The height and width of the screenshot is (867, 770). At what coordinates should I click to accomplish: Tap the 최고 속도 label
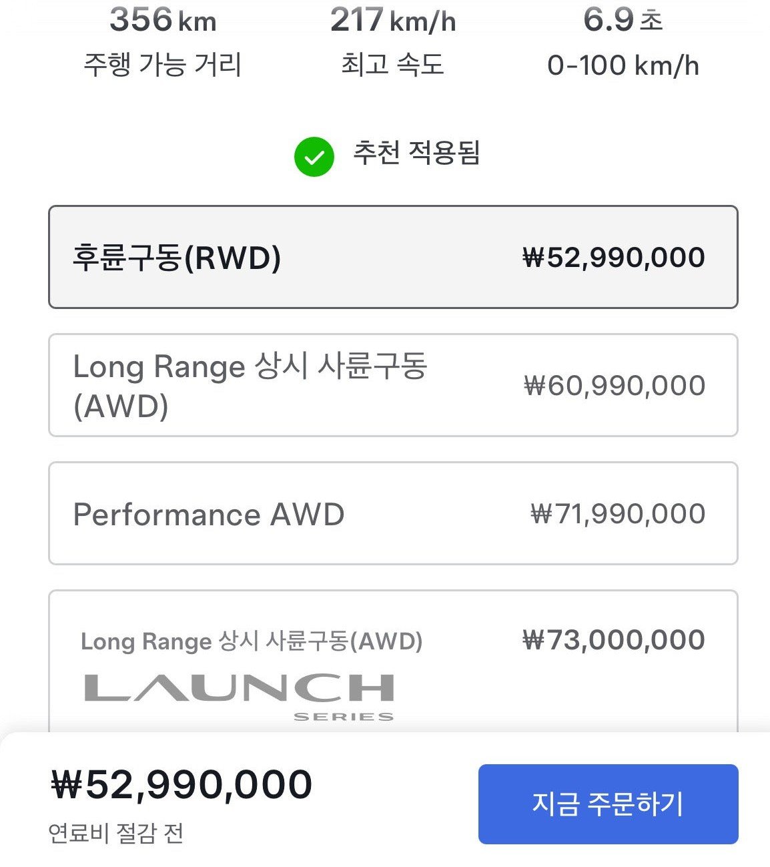(392, 65)
